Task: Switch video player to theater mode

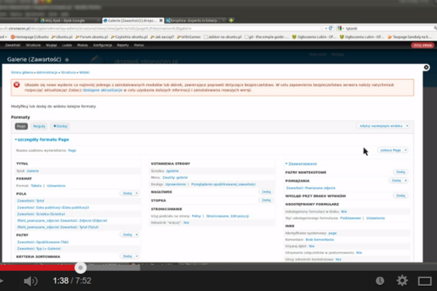Action: click(424, 280)
